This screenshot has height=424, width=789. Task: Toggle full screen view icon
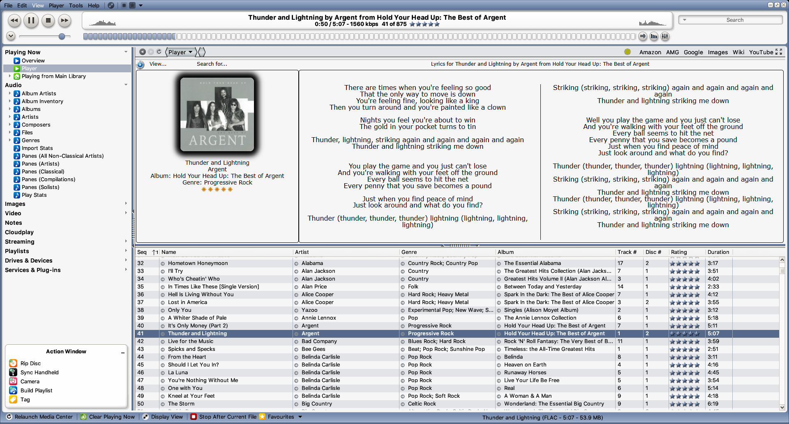coord(779,52)
